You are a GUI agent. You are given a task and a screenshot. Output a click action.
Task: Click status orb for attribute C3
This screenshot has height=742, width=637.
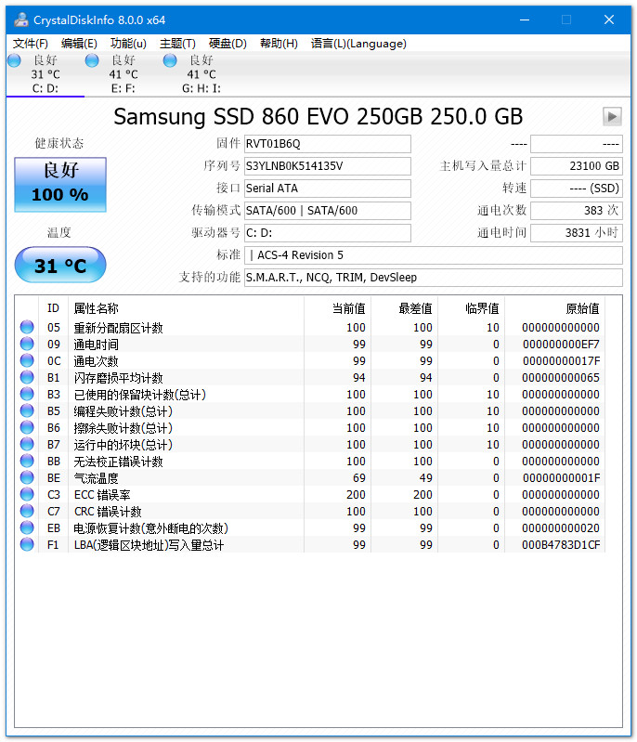pyautogui.click(x=27, y=494)
